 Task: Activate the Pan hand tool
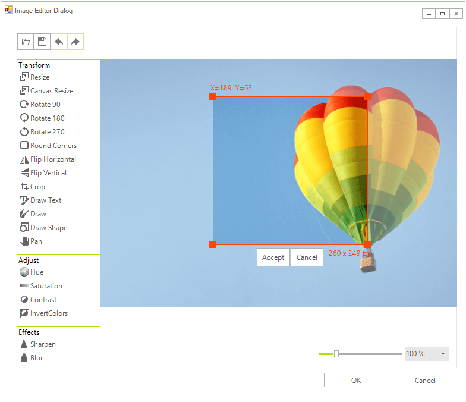click(x=31, y=241)
